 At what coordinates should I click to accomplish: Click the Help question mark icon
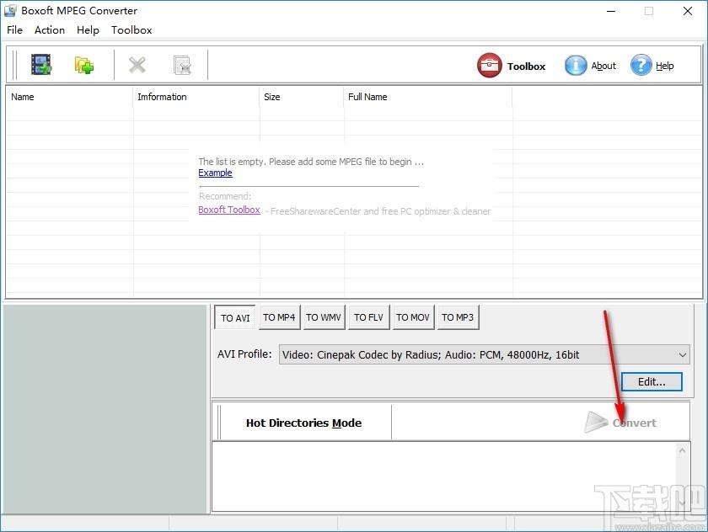pyautogui.click(x=641, y=66)
